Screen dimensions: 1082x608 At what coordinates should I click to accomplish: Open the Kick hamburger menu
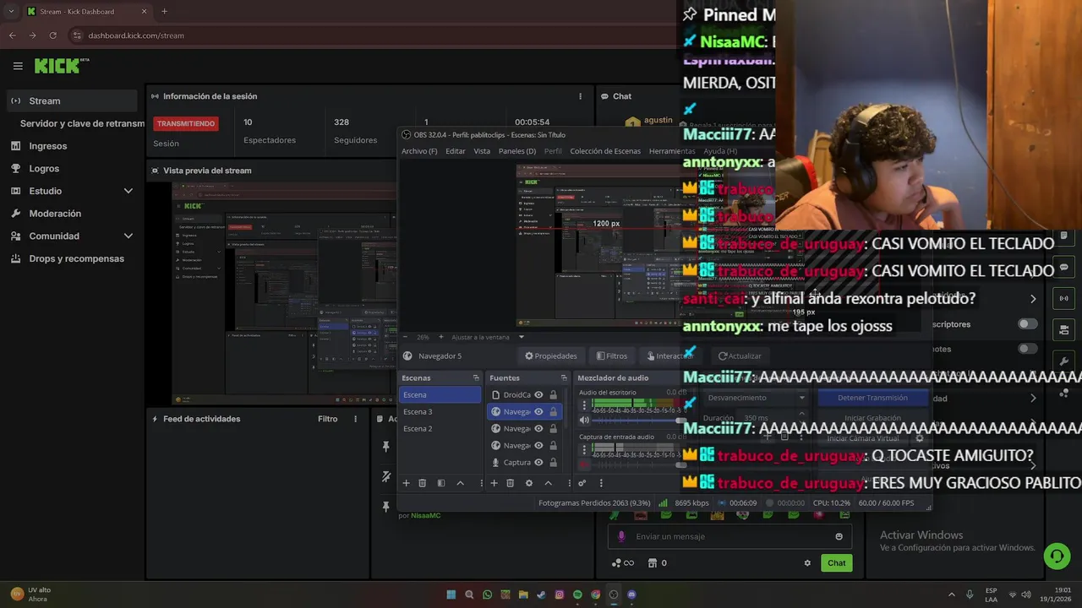[18, 66]
